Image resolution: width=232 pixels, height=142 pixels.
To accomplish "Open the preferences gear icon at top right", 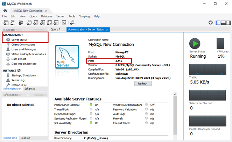I will point(211,22).
